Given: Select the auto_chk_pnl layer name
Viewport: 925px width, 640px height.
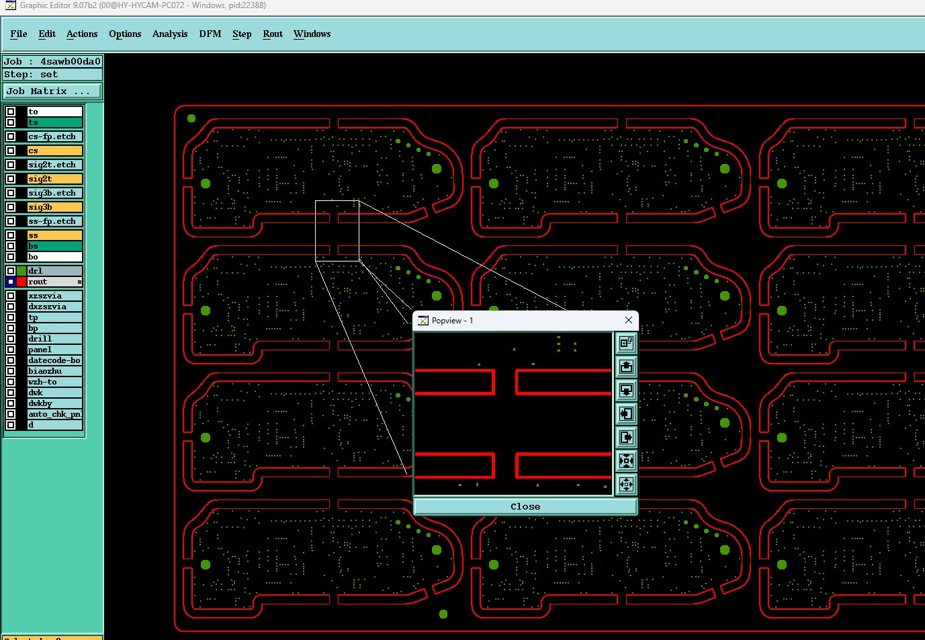Looking at the screenshot, I should tap(55, 414).
